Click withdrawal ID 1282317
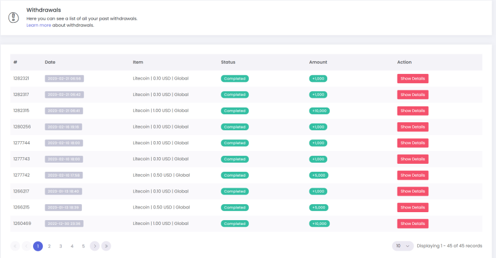 (x=21, y=95)
